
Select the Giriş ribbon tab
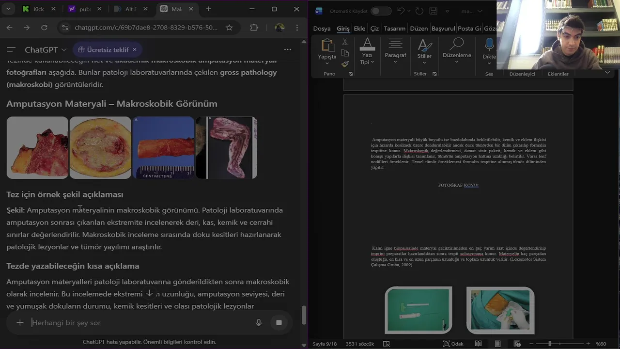tap(343, 29)
